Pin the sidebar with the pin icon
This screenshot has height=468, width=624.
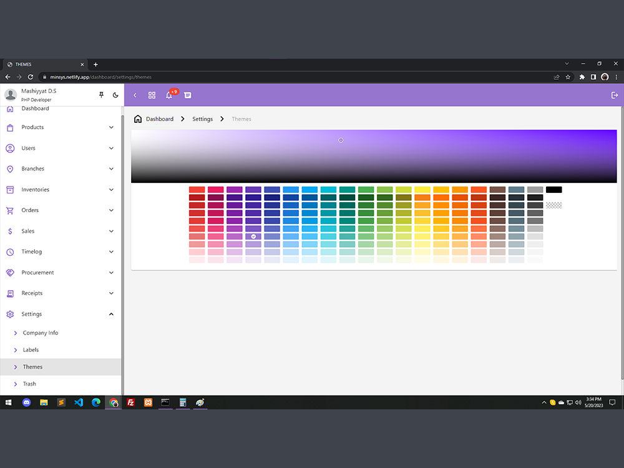coord(102,95)
